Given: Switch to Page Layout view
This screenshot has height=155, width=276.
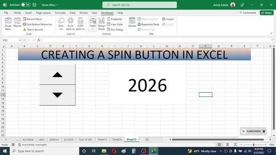Looking at the screenshot, I should pyautogui.click(x=227, y=145).
